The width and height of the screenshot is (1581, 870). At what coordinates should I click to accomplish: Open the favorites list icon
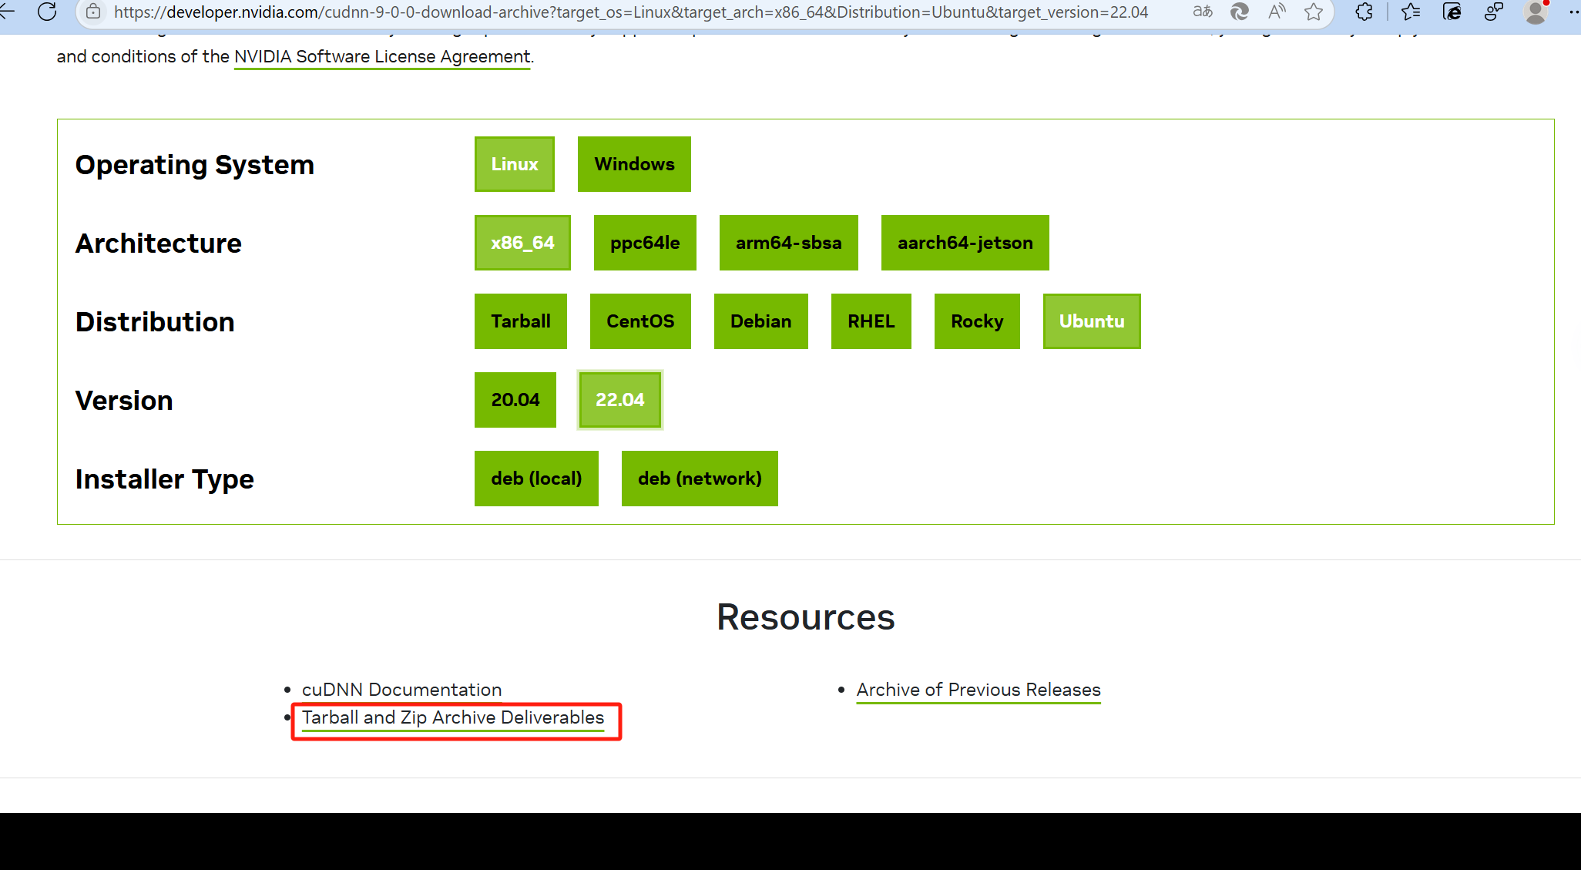pyautogui.click(x=1411, y=12)
